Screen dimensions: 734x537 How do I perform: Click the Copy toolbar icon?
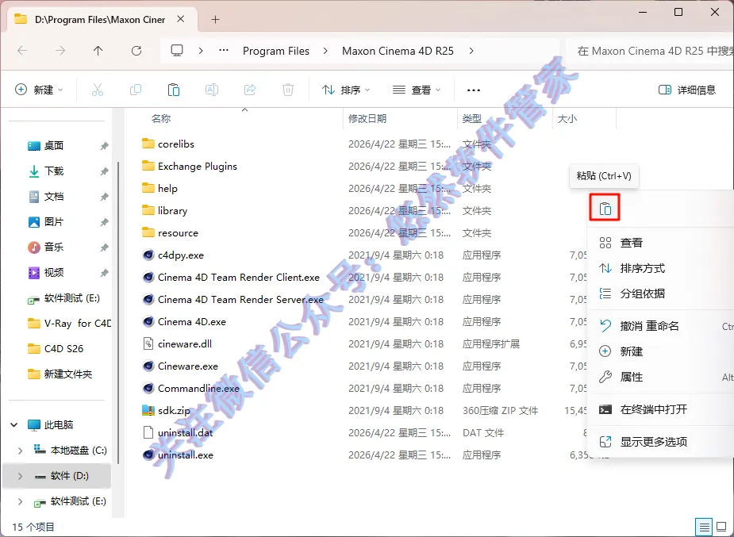(136, 90)
